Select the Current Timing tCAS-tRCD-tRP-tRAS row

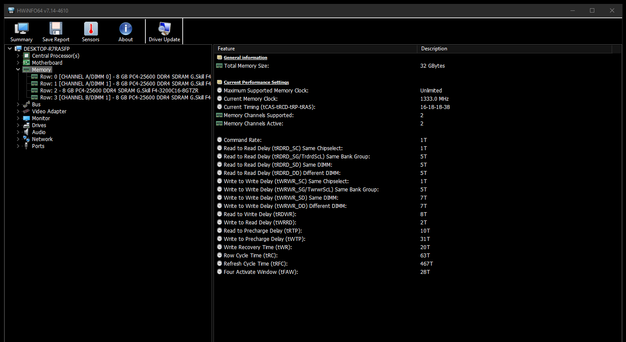click(x=416, y=107)
